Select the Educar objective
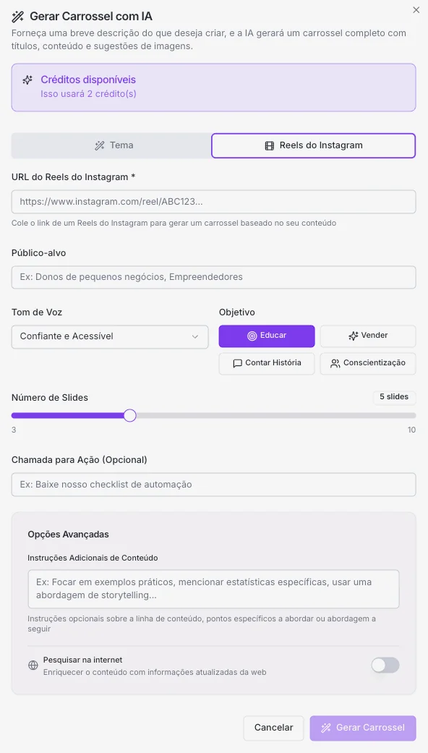This screenshot has width=428, height=753. 266,336
